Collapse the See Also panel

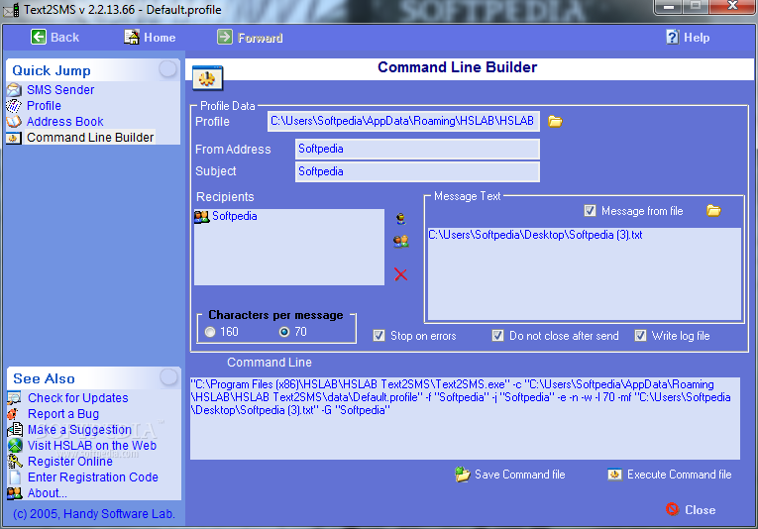(168, 377)
